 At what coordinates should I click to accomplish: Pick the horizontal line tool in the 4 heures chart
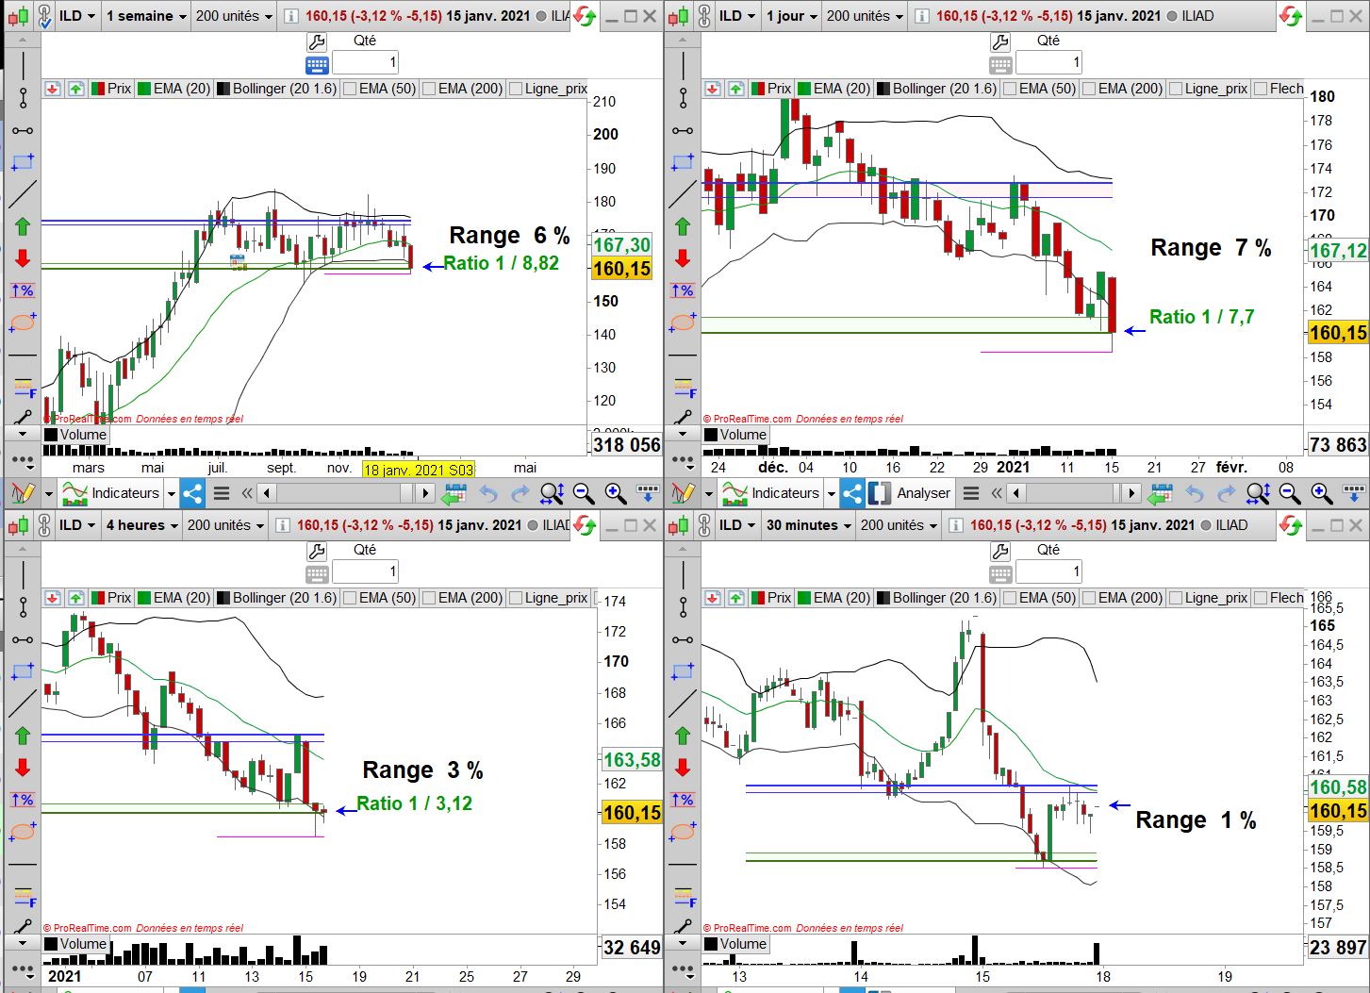23,864
